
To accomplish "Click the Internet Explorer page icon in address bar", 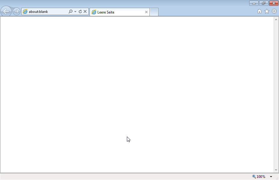I will point(25,11).
